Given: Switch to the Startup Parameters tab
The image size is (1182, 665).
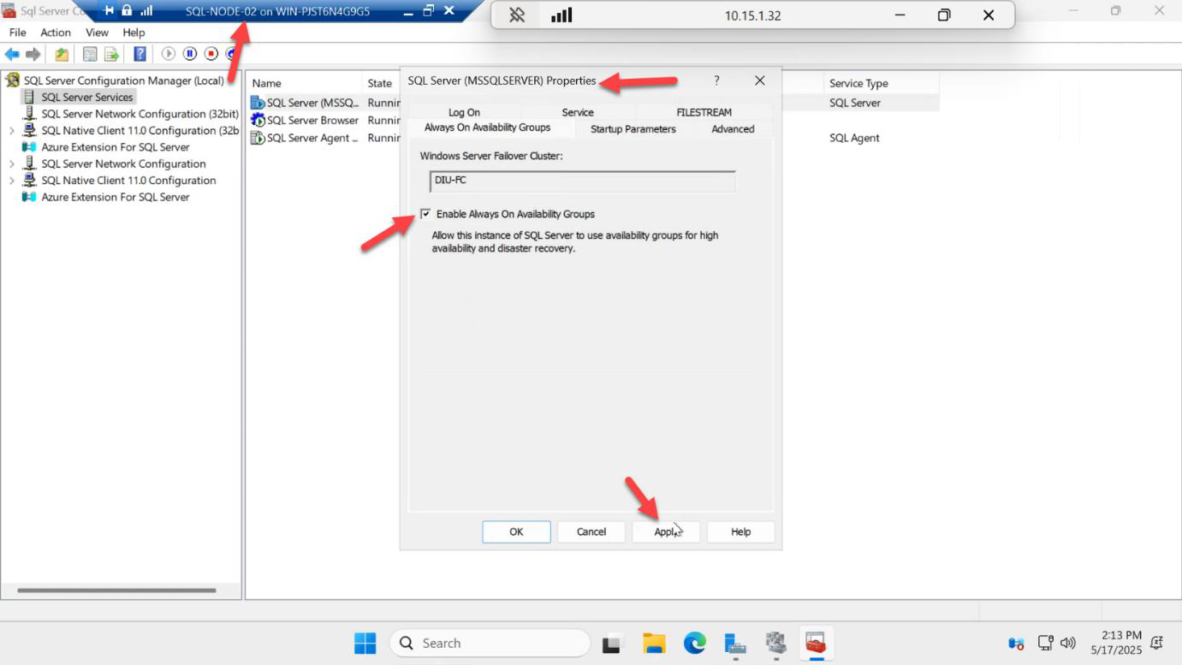Looking at the screenshot, I should 633,129.
